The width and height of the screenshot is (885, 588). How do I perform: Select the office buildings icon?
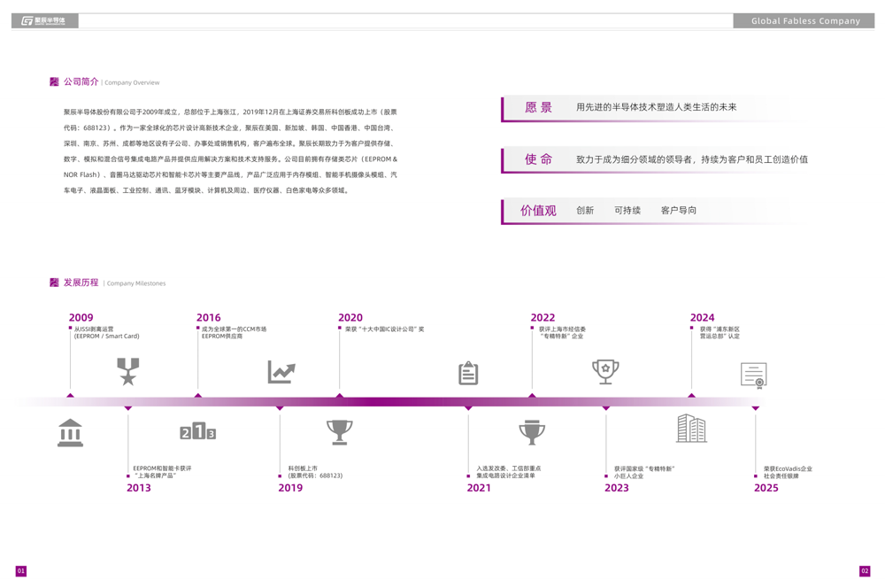click(691, 429)
